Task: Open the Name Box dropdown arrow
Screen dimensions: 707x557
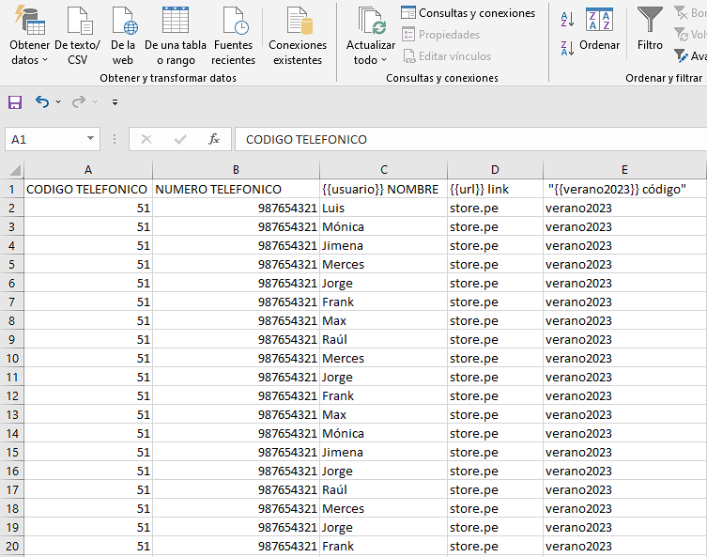Action: tap(91, 139)
